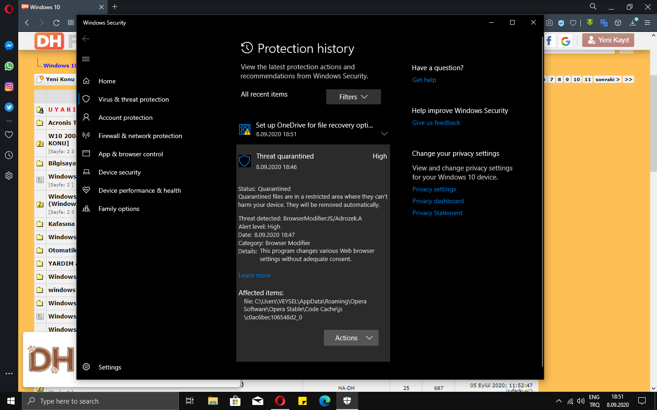Click Opera tab search magnifier
Image resolution: width=657 pixels, height=410 pixels.
593,7
